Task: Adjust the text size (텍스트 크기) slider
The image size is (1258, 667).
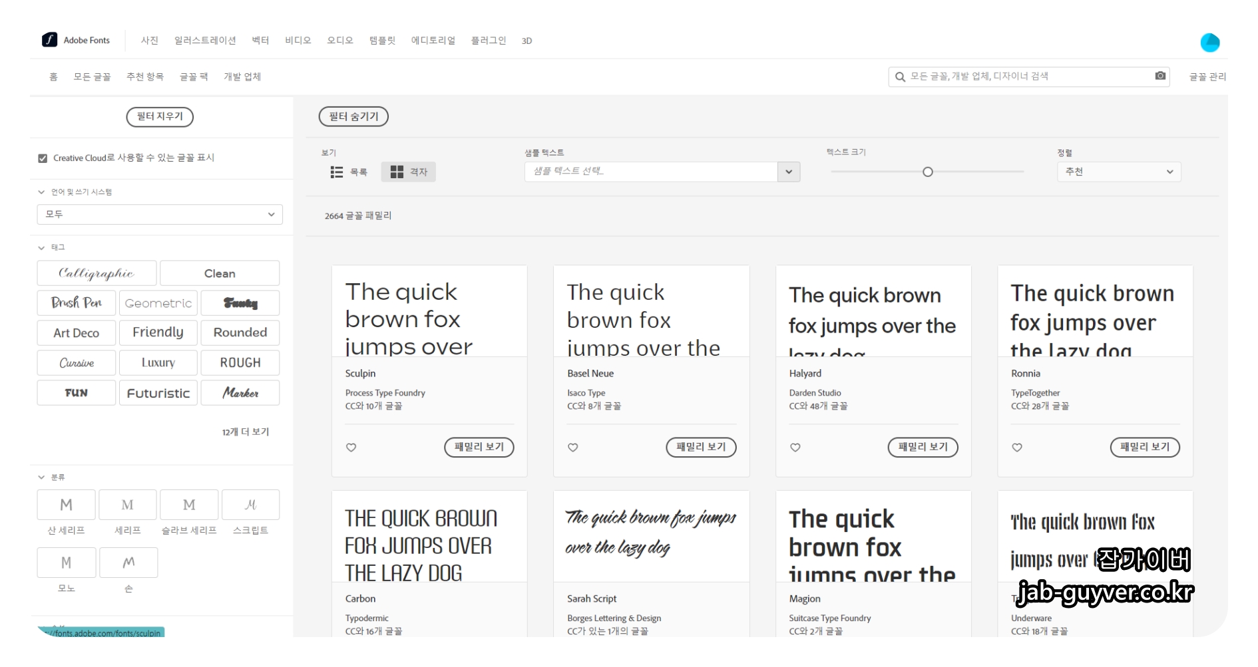Action: 928,172
